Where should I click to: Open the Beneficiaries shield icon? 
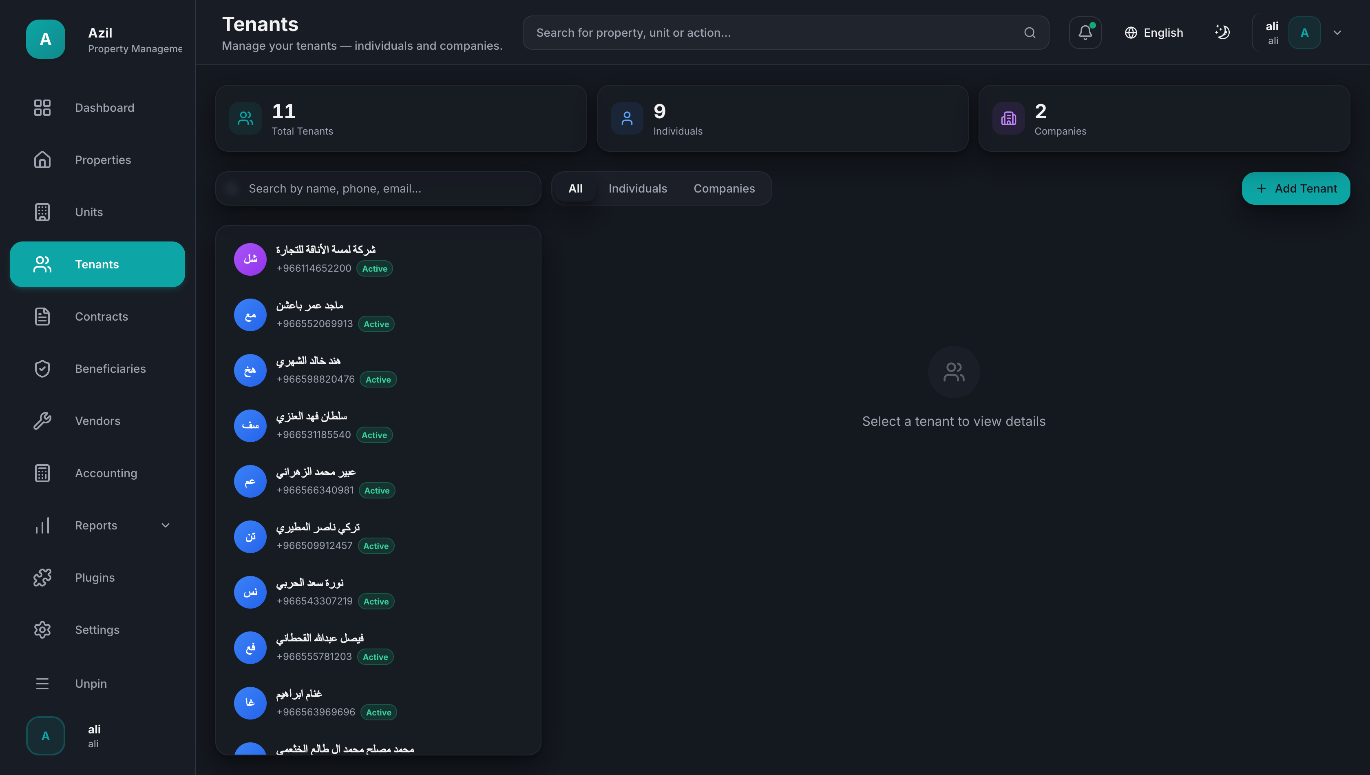click(42, 368)
